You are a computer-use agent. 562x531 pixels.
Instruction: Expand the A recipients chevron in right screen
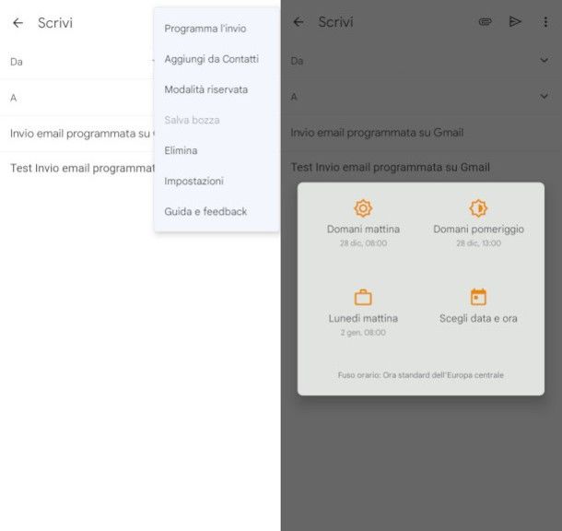[544, 96]
